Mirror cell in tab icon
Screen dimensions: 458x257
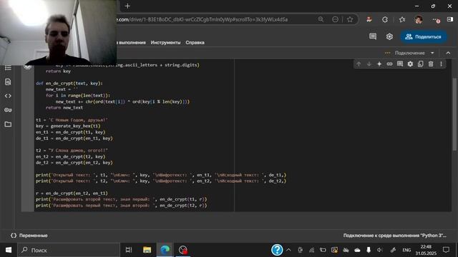click(420, 64)
